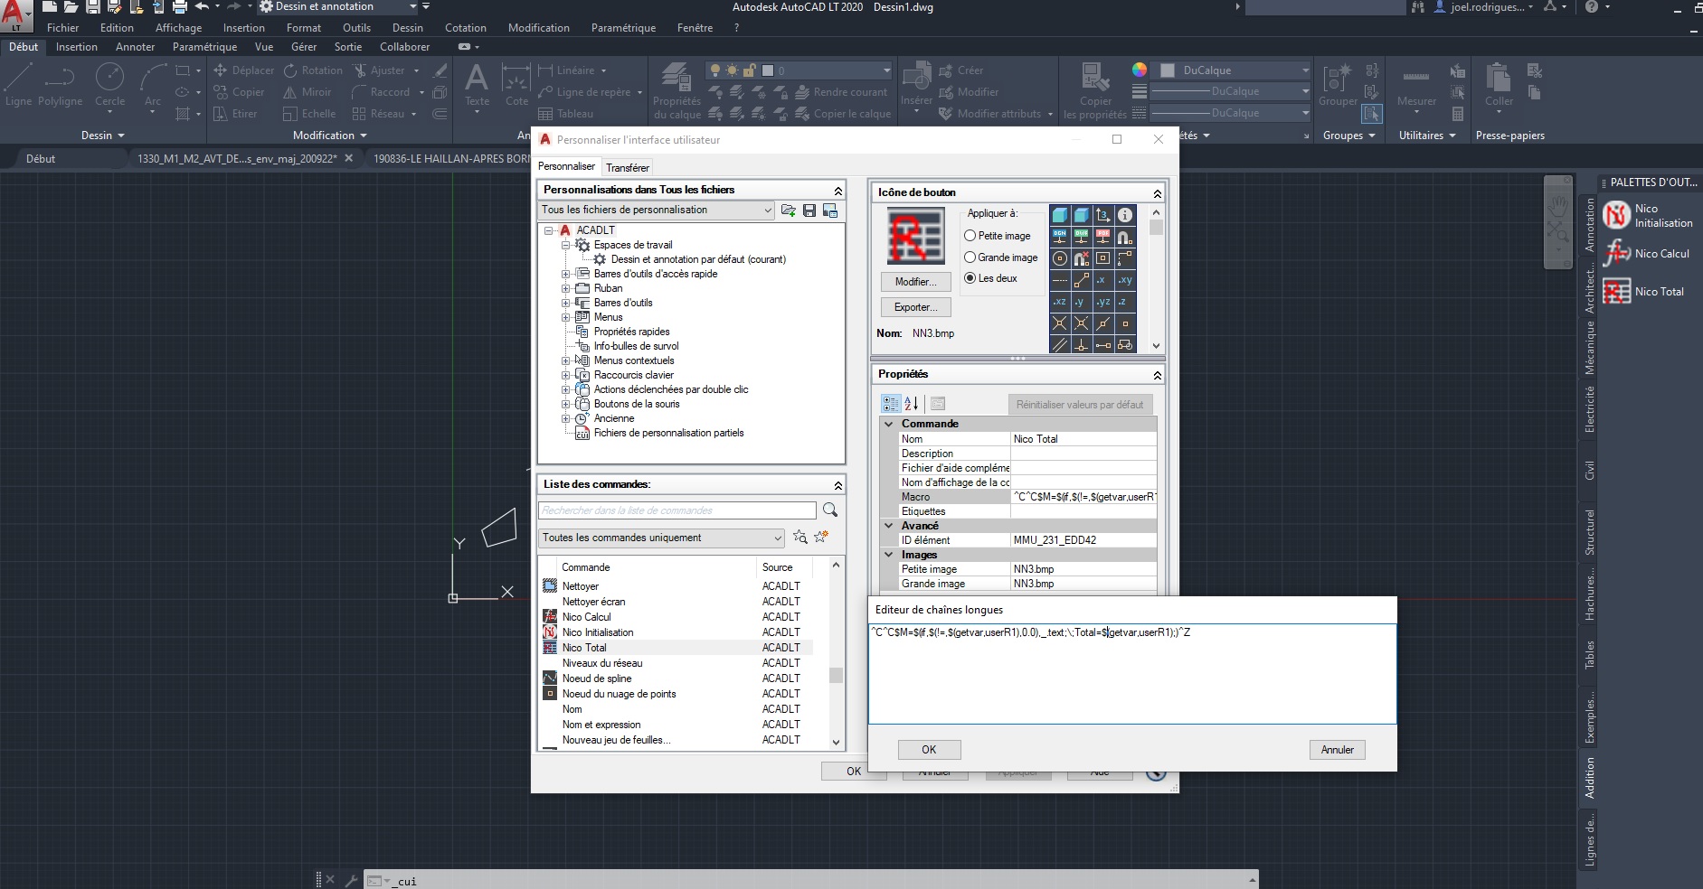1703x889 pixels.
Task: Switch to Transférer tab
Action: point(628,168)
